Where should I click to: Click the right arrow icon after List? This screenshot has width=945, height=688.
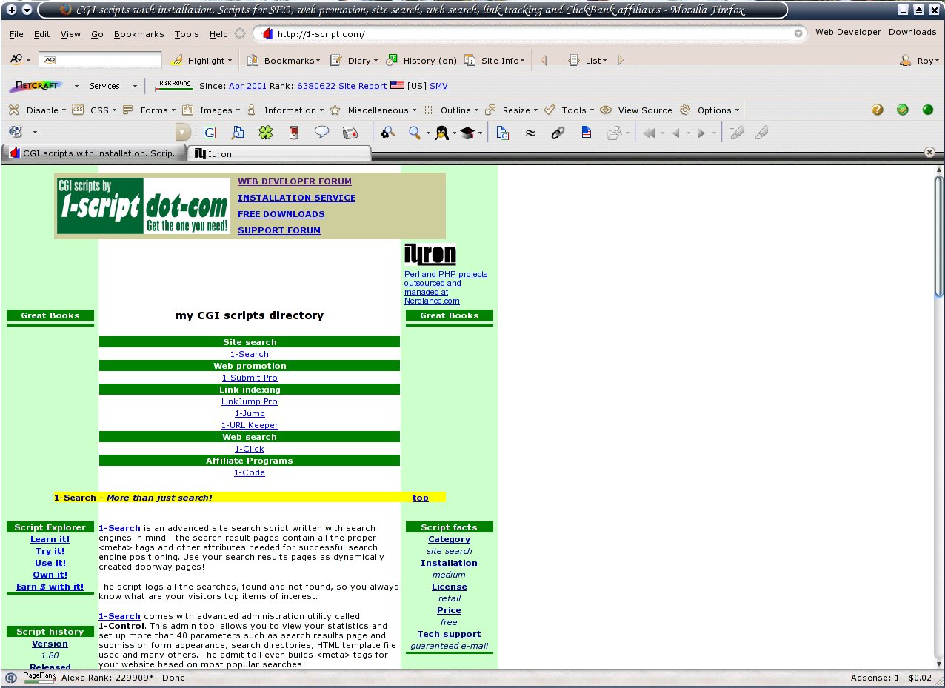(621, 61)
